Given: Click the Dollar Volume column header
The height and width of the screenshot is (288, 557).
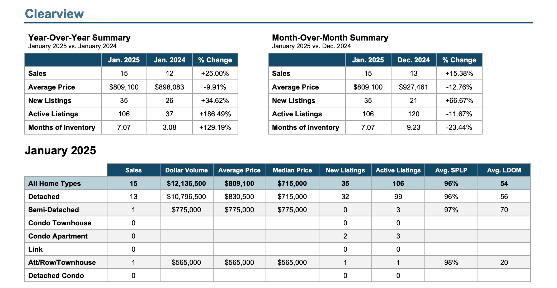Looking at the screenshot, I should coord(186,170).
